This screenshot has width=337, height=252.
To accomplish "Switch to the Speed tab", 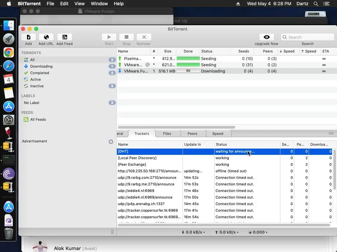I will [x=218, y=134].
